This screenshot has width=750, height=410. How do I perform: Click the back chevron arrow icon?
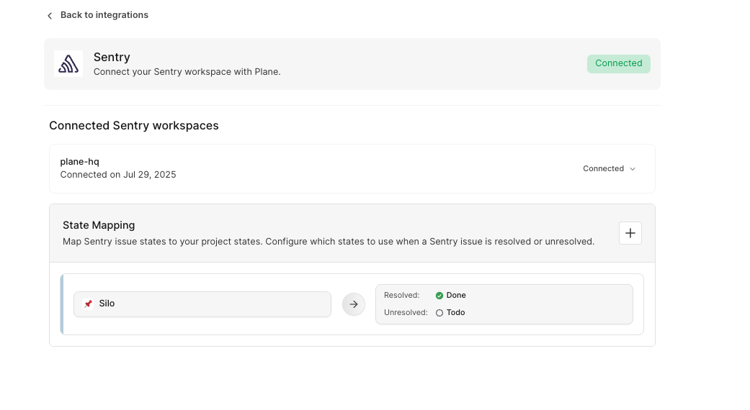pyautogui.click(x=50, y=16)
